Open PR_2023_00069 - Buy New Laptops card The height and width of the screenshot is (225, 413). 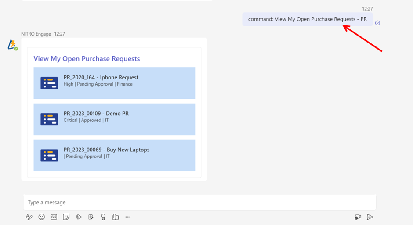coord(114,155)
